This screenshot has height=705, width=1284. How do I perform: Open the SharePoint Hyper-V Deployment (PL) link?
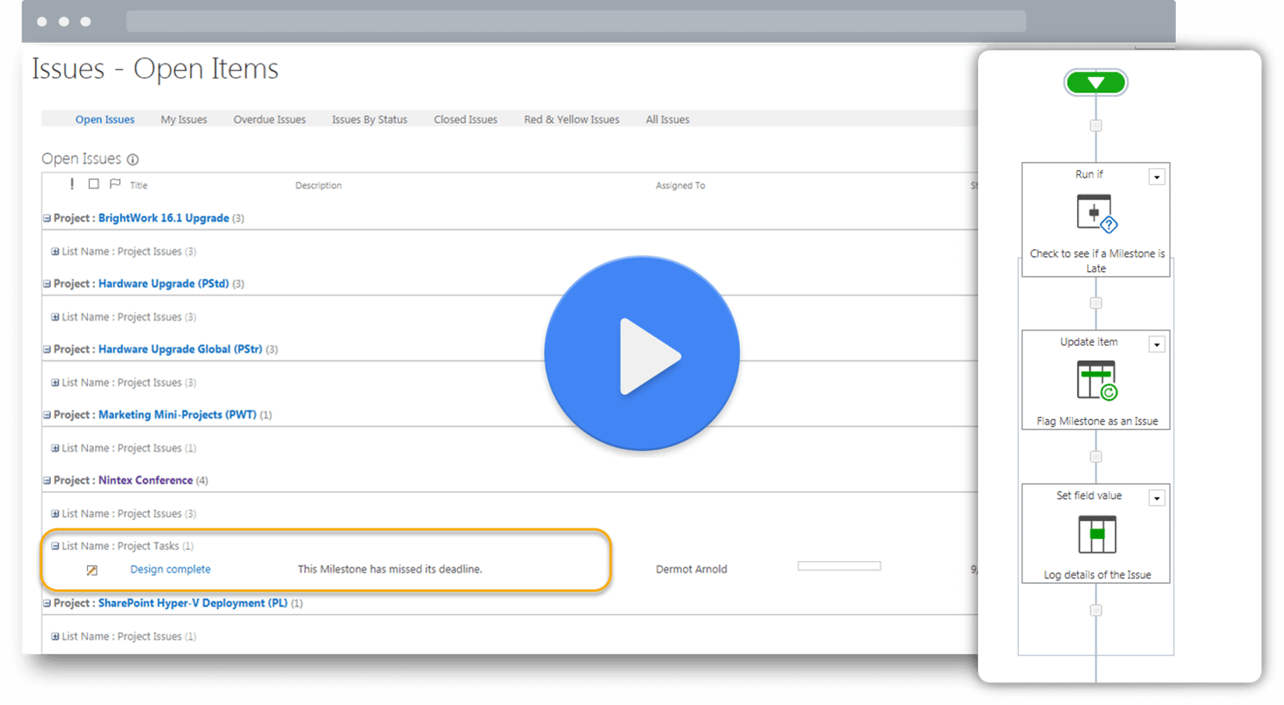pos(192,603)
